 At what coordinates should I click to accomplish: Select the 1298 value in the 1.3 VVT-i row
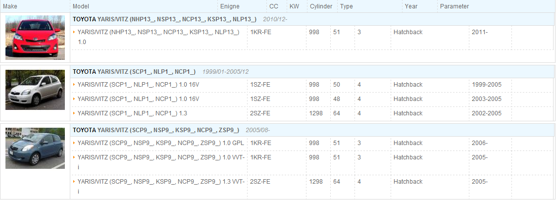pyautogui.click(x=316, y=182)
